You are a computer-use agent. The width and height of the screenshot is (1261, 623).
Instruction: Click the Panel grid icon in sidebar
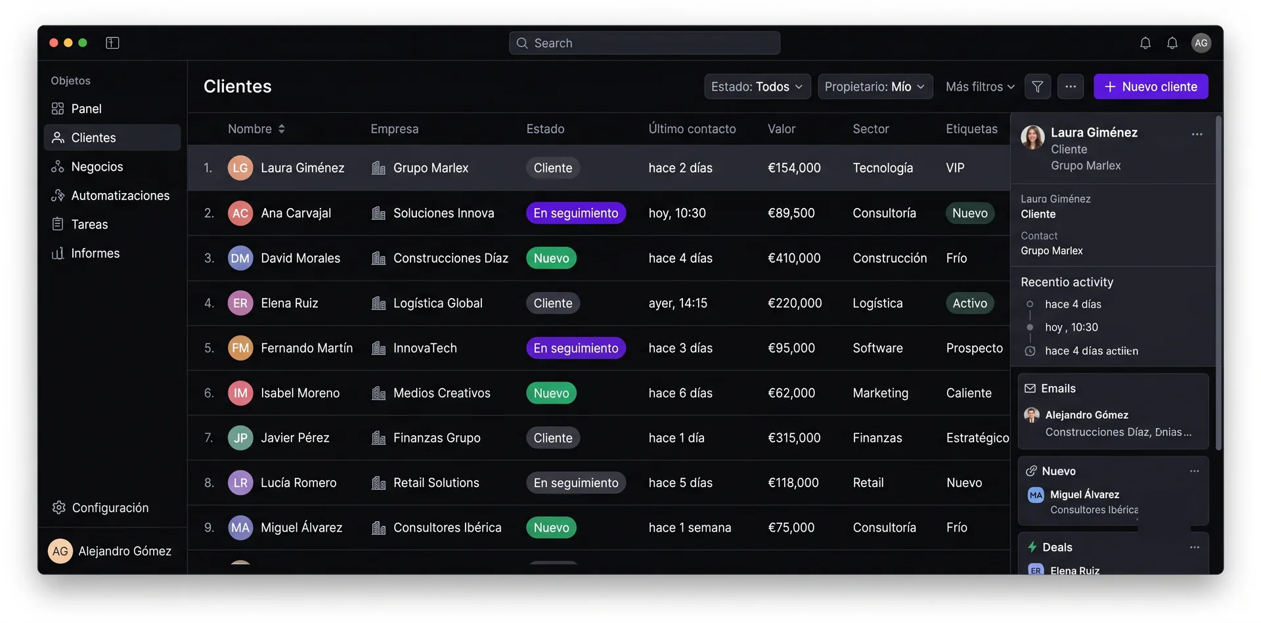click(58, 108)
